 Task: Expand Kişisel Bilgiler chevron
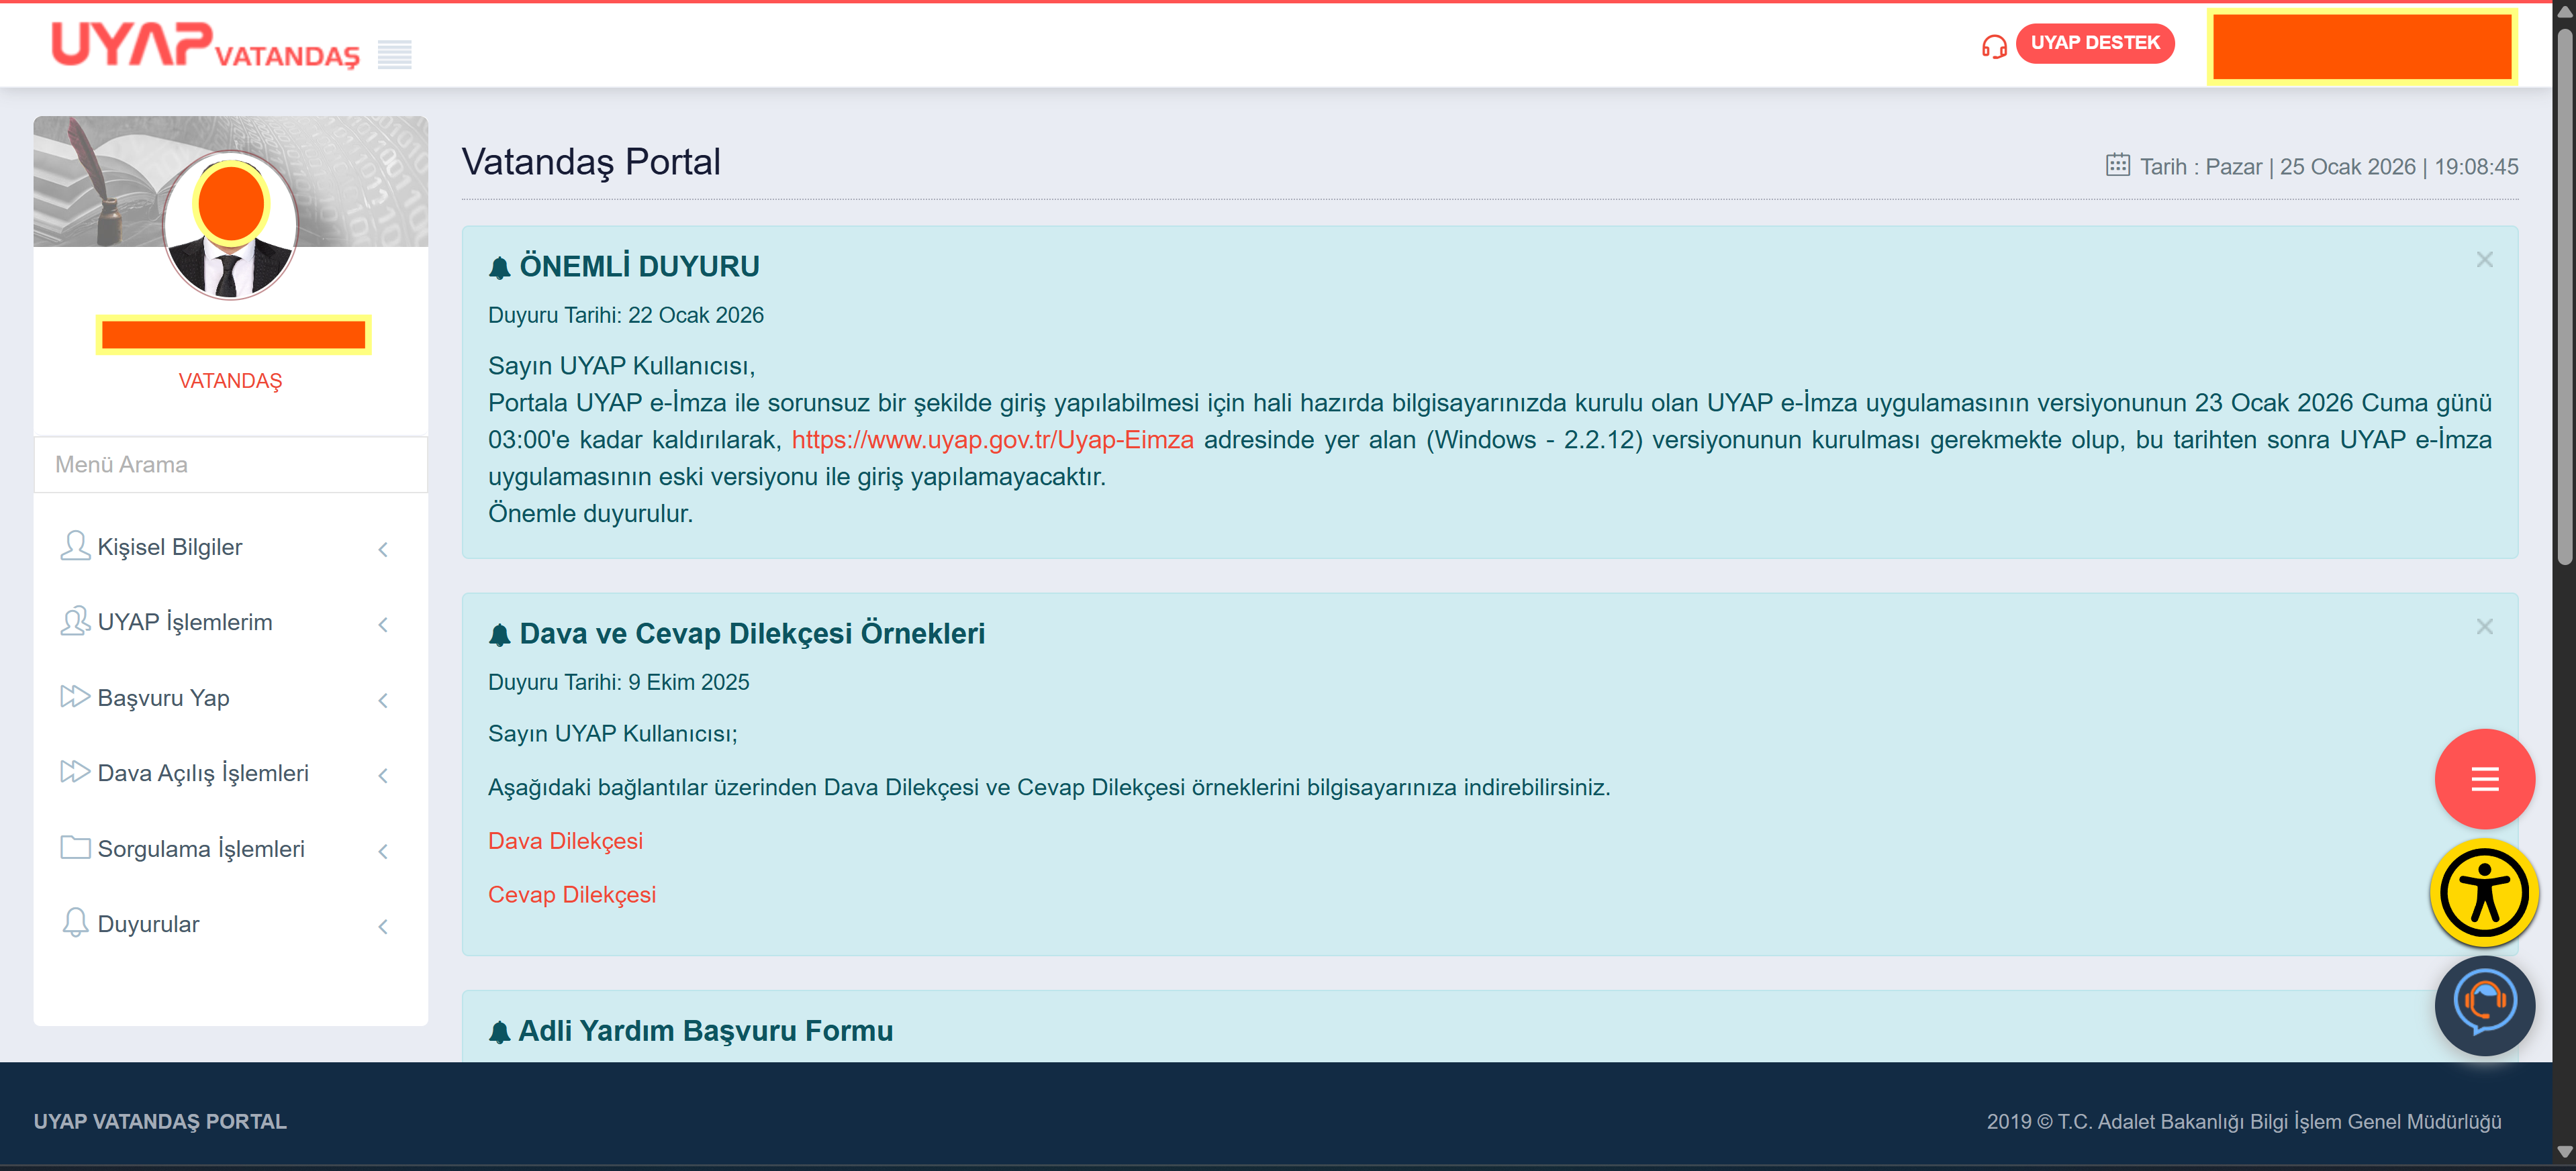pyautogui.click(x=383, y=550)
